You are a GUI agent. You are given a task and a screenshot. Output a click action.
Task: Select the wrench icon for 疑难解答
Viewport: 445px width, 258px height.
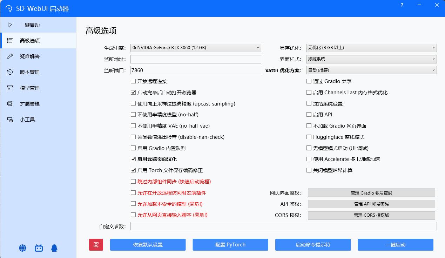click(x=10, y=56)
